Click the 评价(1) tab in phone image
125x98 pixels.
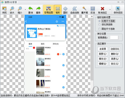pyautogui.click(x=55, y=44)
